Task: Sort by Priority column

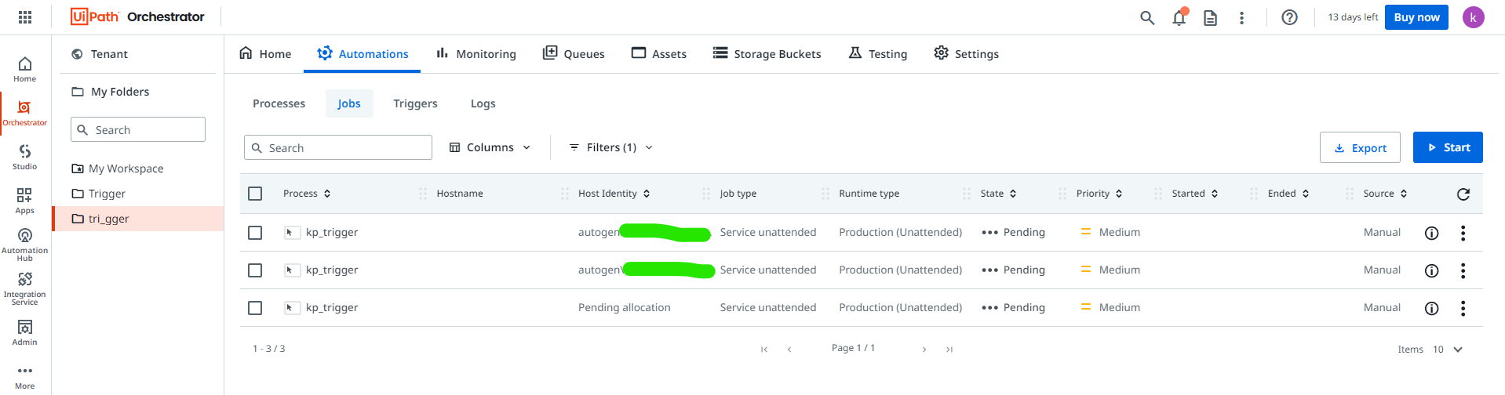Action: [1099, 194]
